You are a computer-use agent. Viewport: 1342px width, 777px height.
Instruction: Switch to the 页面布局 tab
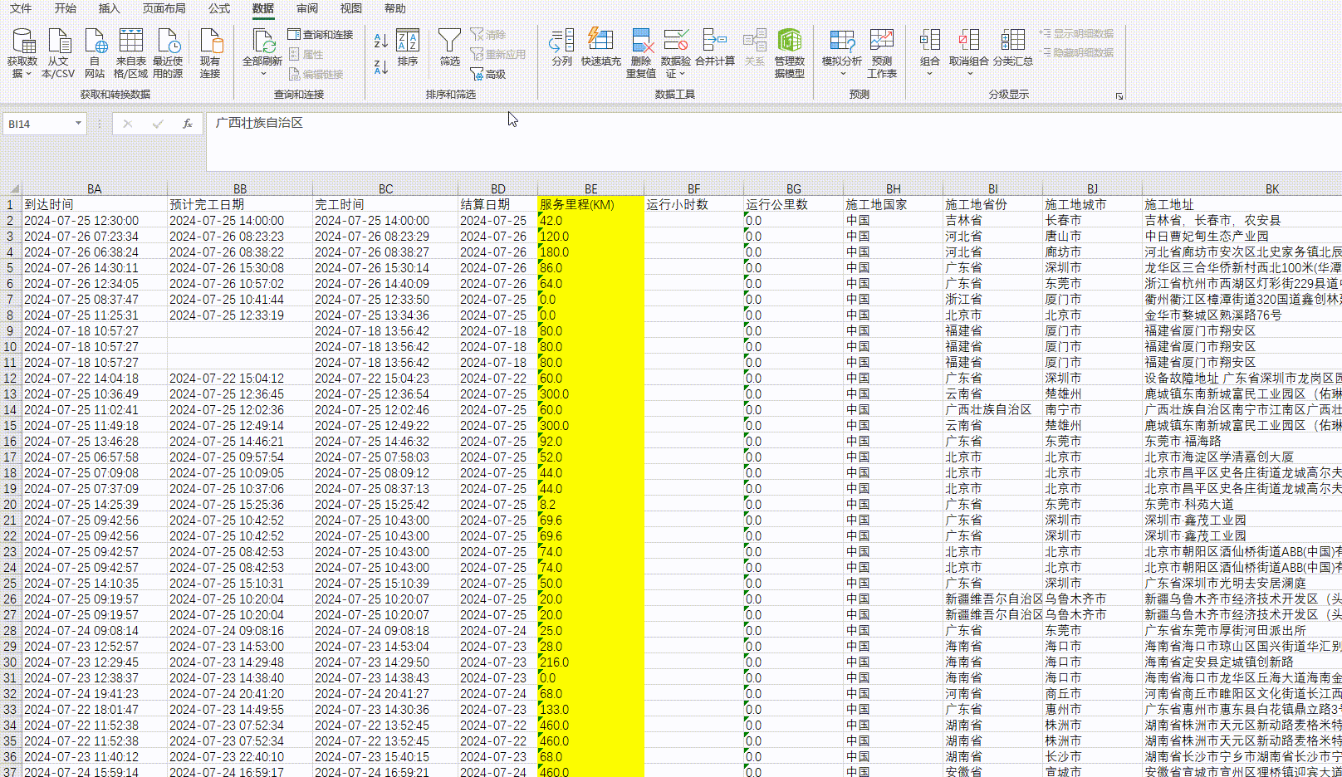pyautogui.click(x=164, y=8)
